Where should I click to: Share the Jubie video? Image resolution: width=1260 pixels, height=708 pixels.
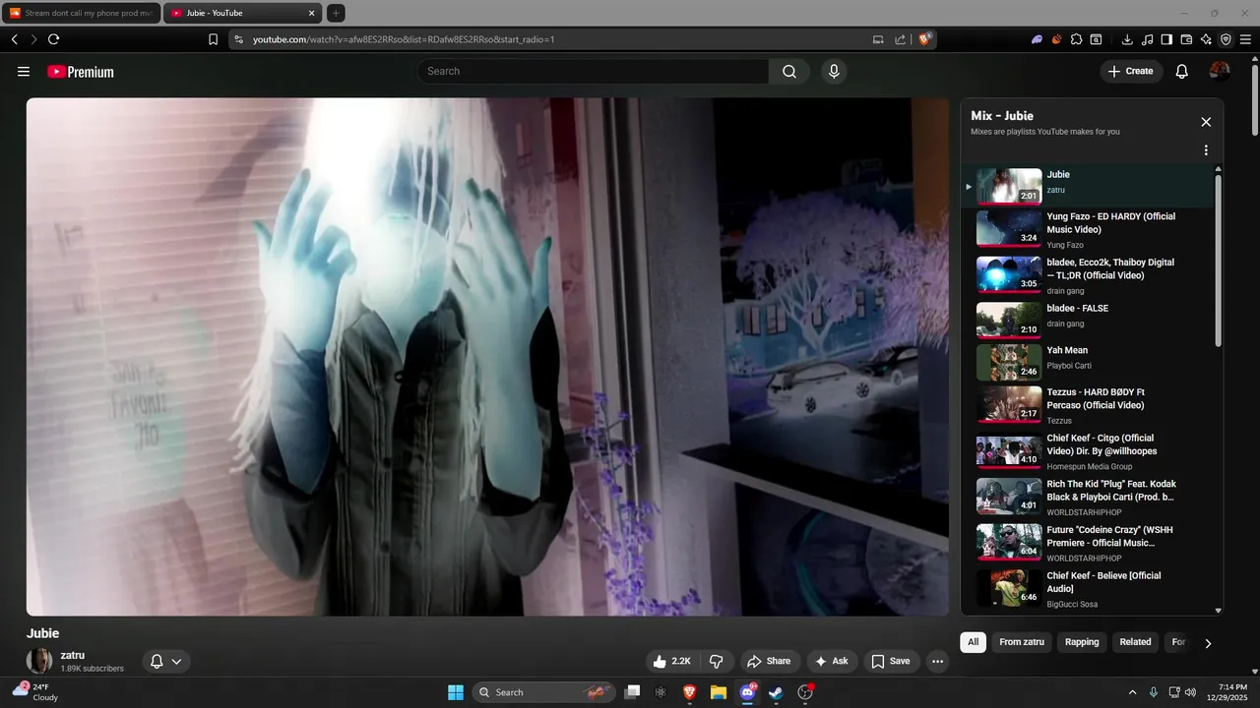coord(769,661)
